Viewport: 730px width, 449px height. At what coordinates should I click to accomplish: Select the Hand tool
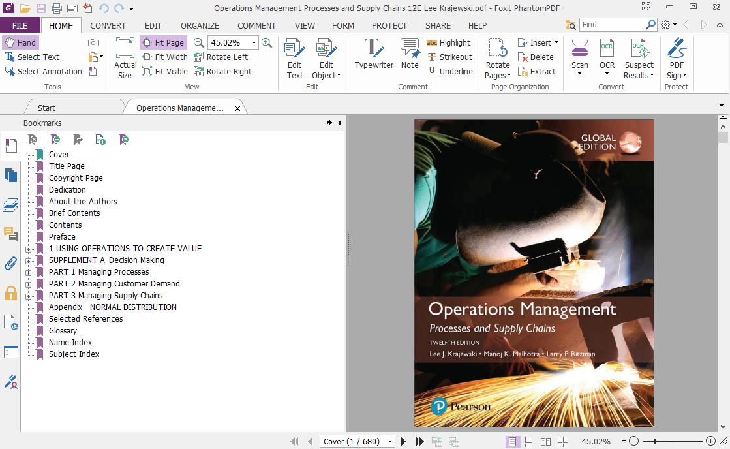tap(20, 42)
